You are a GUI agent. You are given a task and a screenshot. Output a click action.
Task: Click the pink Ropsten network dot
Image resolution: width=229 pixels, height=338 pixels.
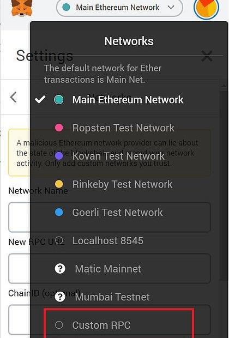tap(59, 128)
